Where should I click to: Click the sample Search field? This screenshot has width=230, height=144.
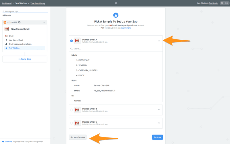(116, 49)
